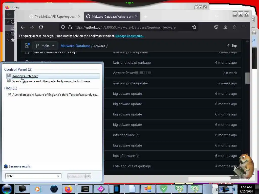Expand the Tags item in Library

coord(8,34)
